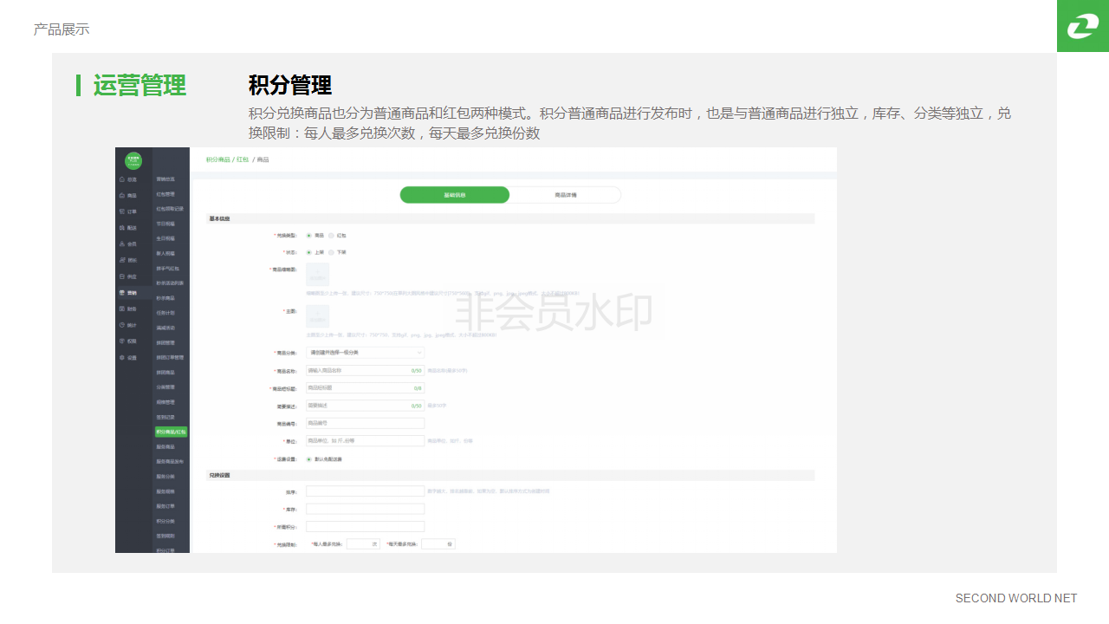The width and height of the screenshot is (1109, 624).
Task: Open 节日祝福 in the submenu
Action: (x=165, y=224)
